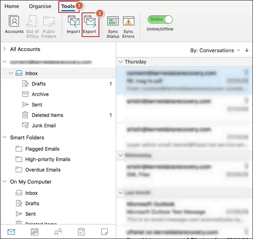
Task: Click the Drafts unread count 1
Action: [x=111, y=84]
